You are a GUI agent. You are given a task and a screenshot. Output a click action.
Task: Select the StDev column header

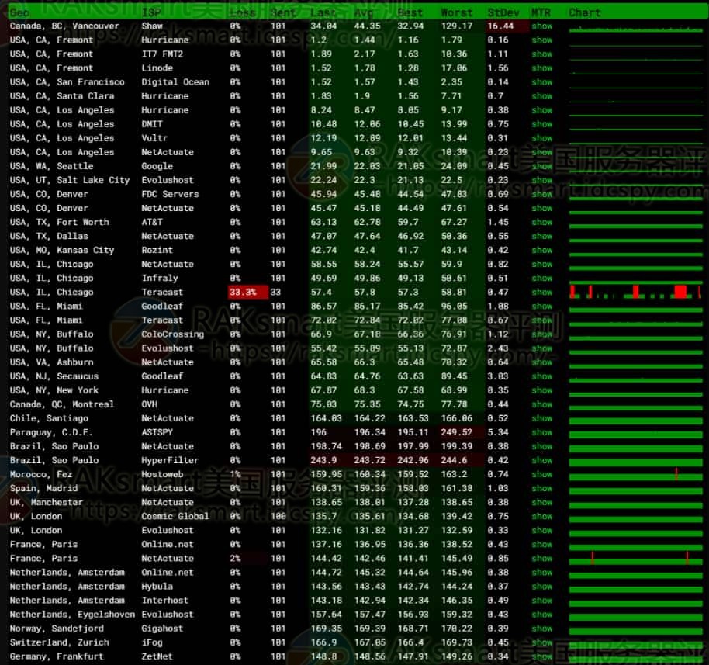point(503,12)
